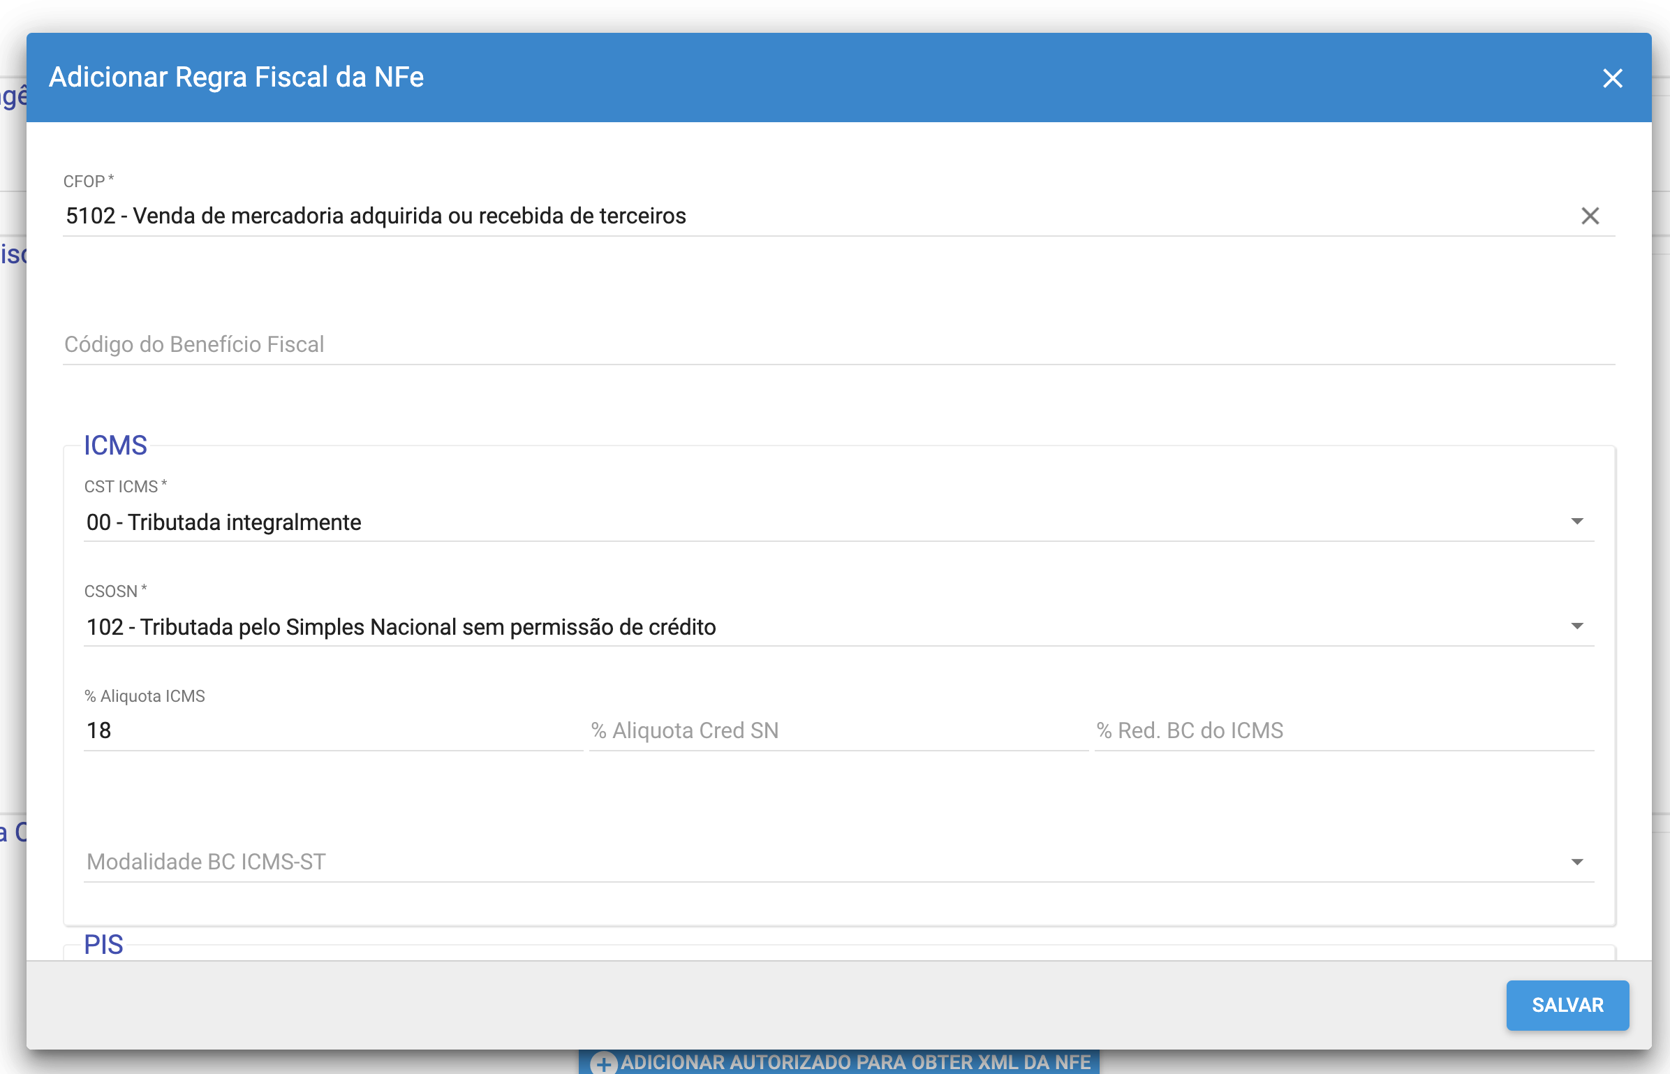Image resolution: width=1670 pixels, height=1074 pixels.
Task: Click Adicionar Autorizado para obter XML da NFe
Action: (x=839, y=1062)
